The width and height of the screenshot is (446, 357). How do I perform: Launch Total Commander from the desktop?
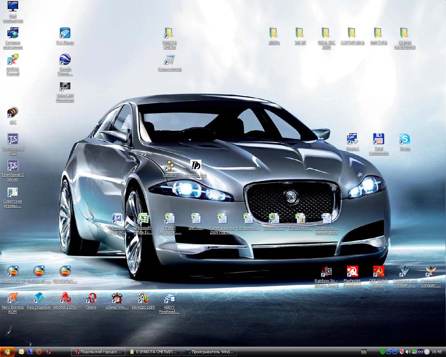tap(378, 139)
